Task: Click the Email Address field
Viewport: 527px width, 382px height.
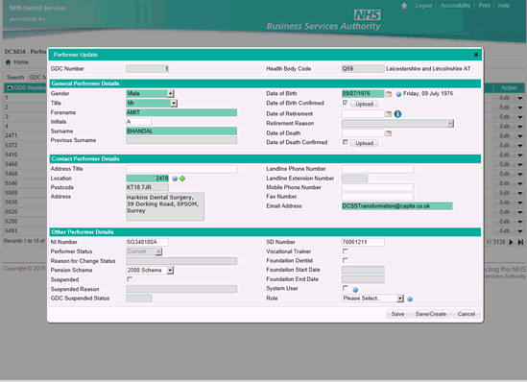Action: point(397,206)
